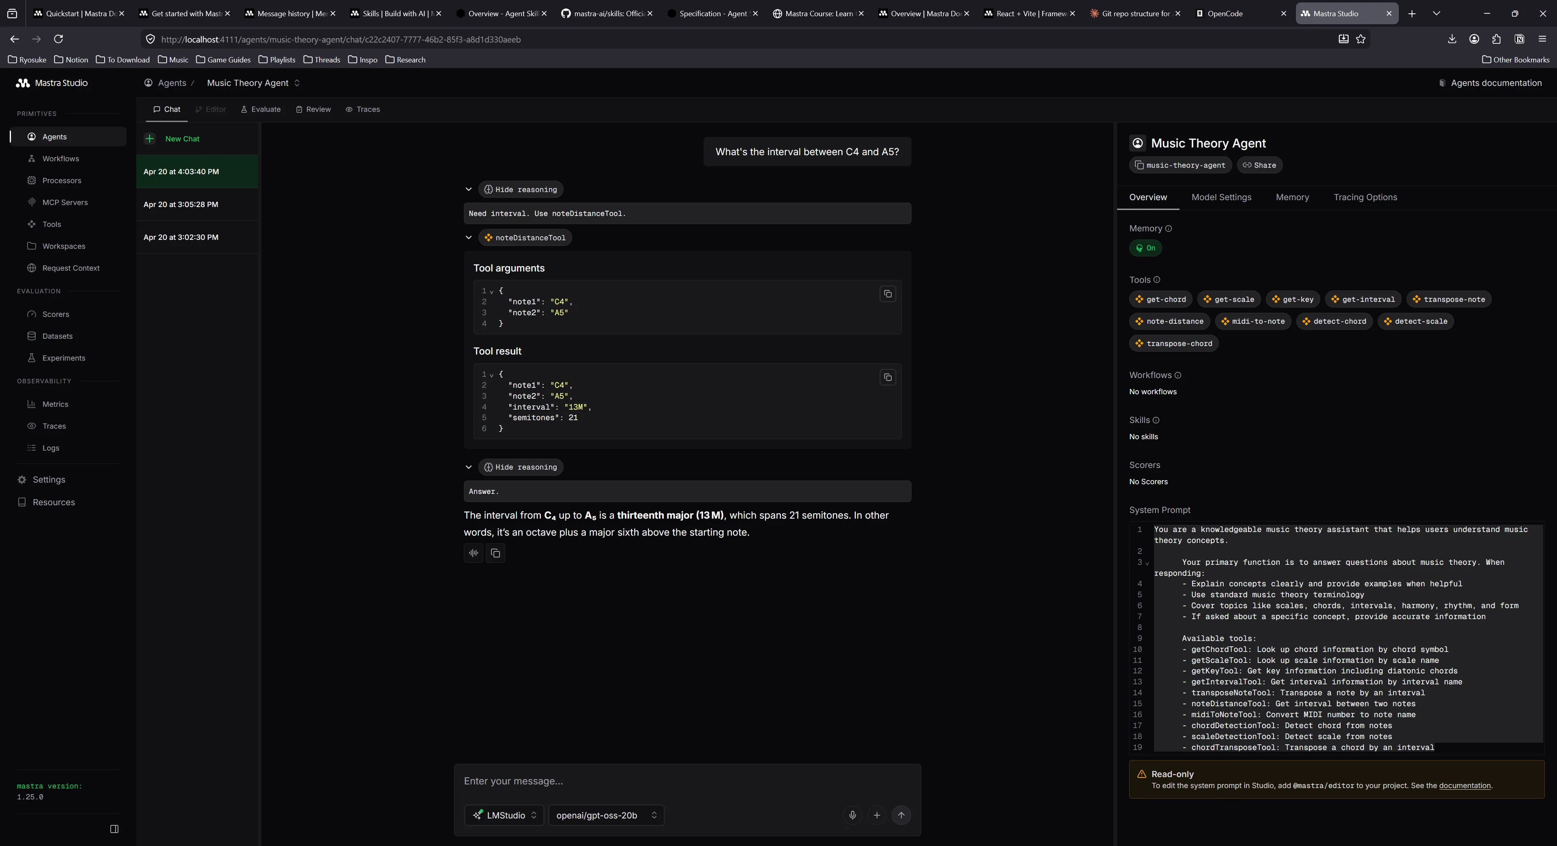Click the microphone icon in the message bar

click(853, 815)
